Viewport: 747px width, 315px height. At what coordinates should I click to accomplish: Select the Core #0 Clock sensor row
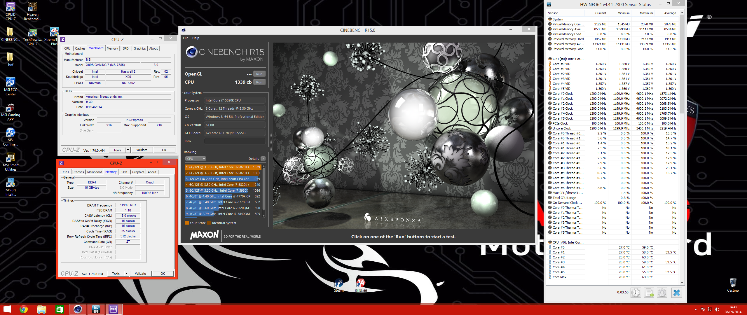[x=612, y=94]
